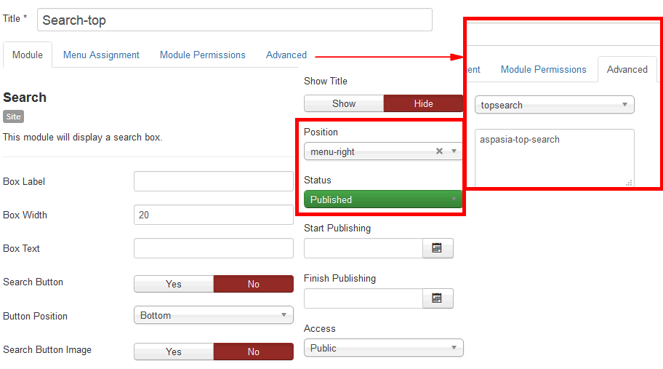Clear the menu-right position selection

click(439, 151)
